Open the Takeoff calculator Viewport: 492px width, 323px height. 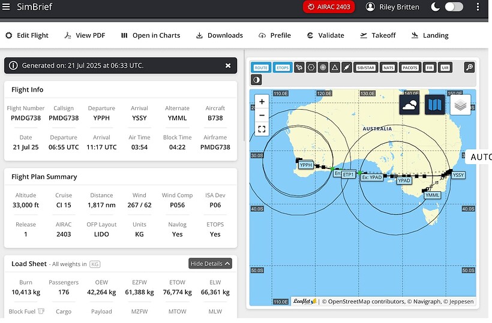(378, 35)
